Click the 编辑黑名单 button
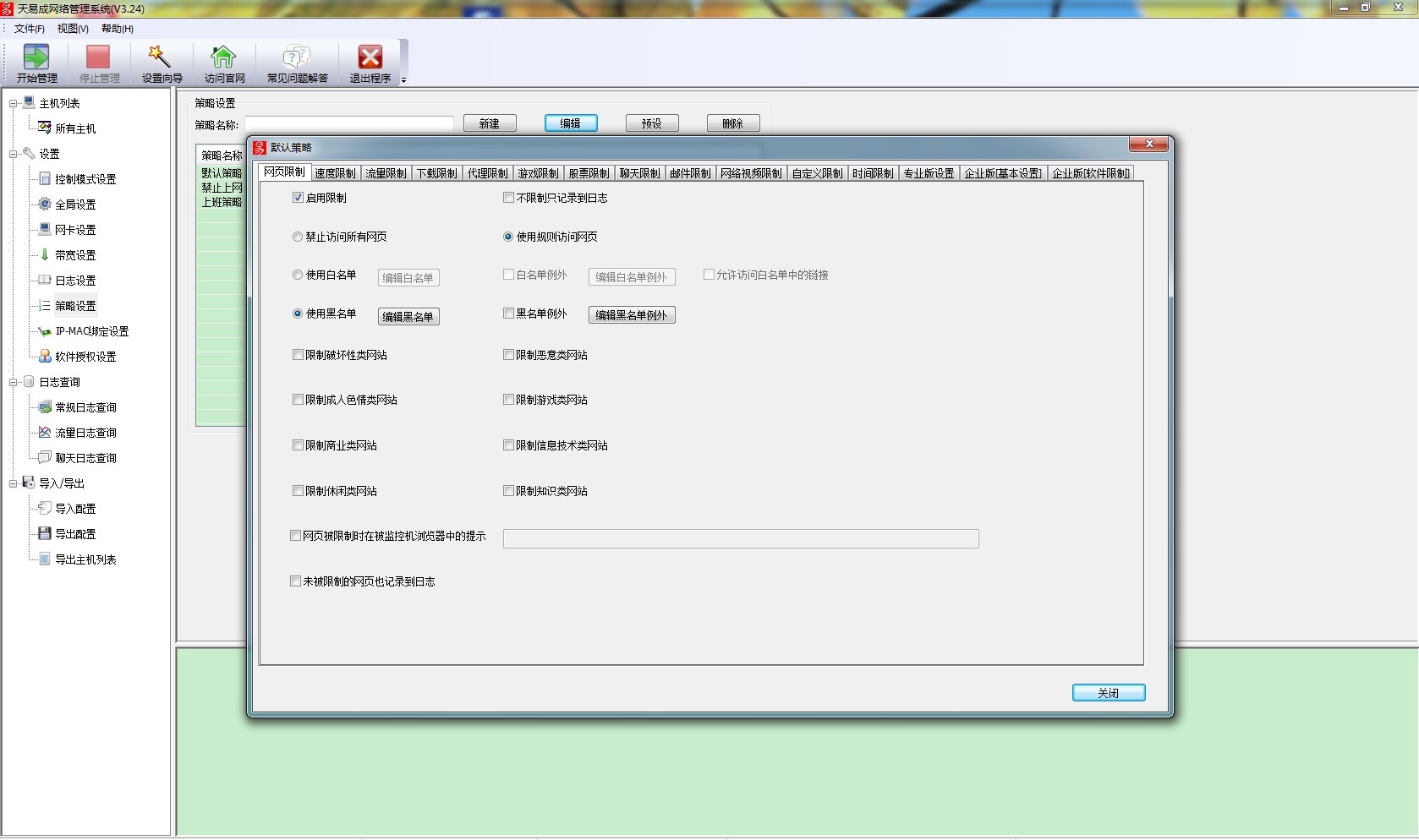 click(x=408, y=317)
